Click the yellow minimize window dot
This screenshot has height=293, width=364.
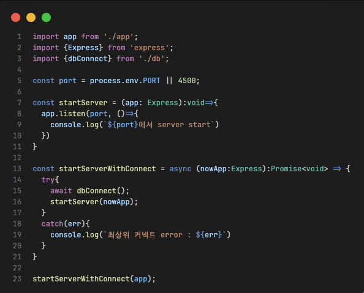[31, 17]
